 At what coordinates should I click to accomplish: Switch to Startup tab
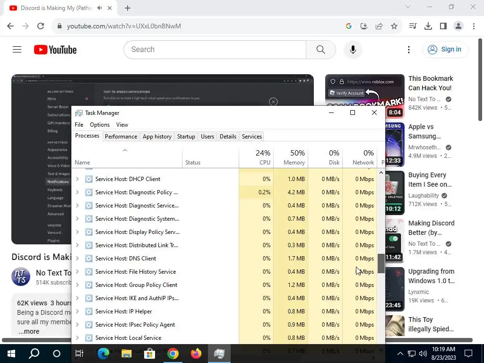coord(186,137)
